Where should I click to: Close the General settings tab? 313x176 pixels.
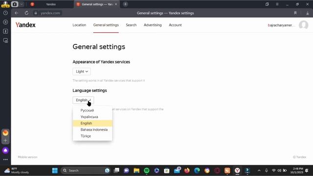[116, 4]
